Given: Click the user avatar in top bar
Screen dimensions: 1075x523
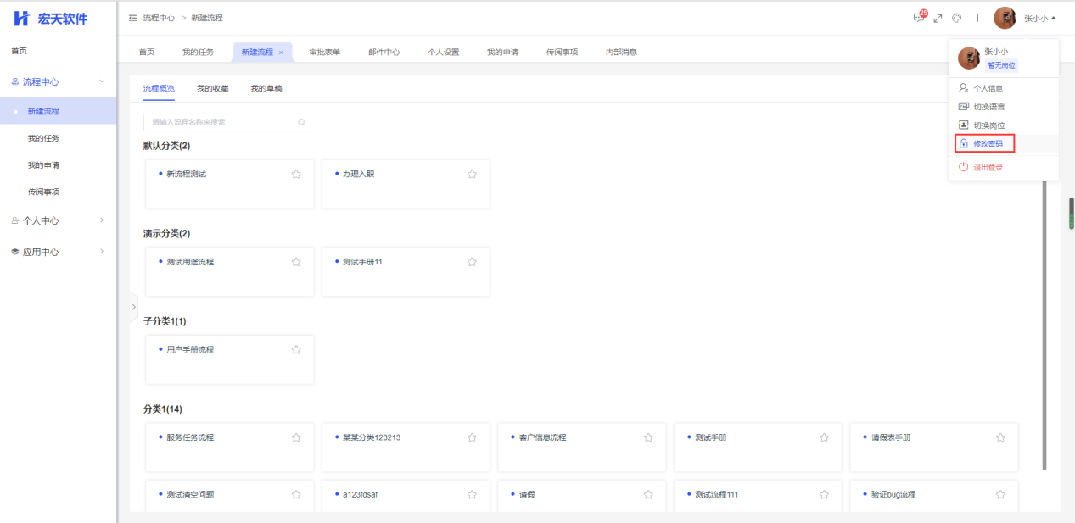Looking at the screenshot, I should pos(1005,18).
